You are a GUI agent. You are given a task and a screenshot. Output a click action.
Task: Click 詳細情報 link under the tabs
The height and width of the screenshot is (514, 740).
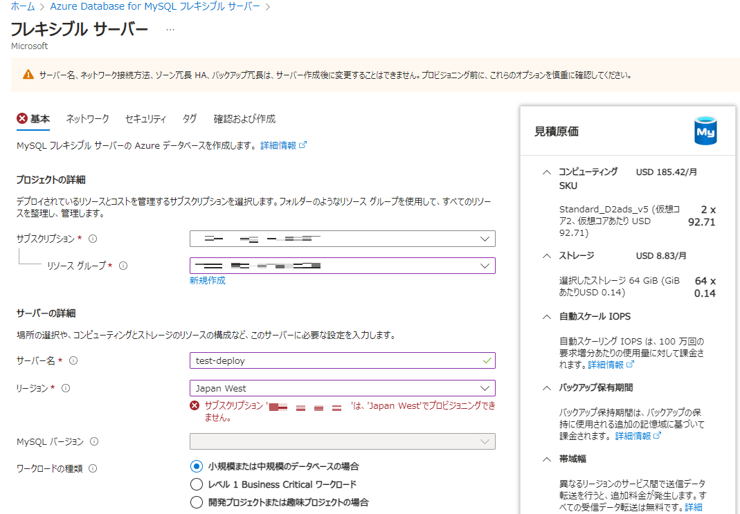tap(283, 145)
